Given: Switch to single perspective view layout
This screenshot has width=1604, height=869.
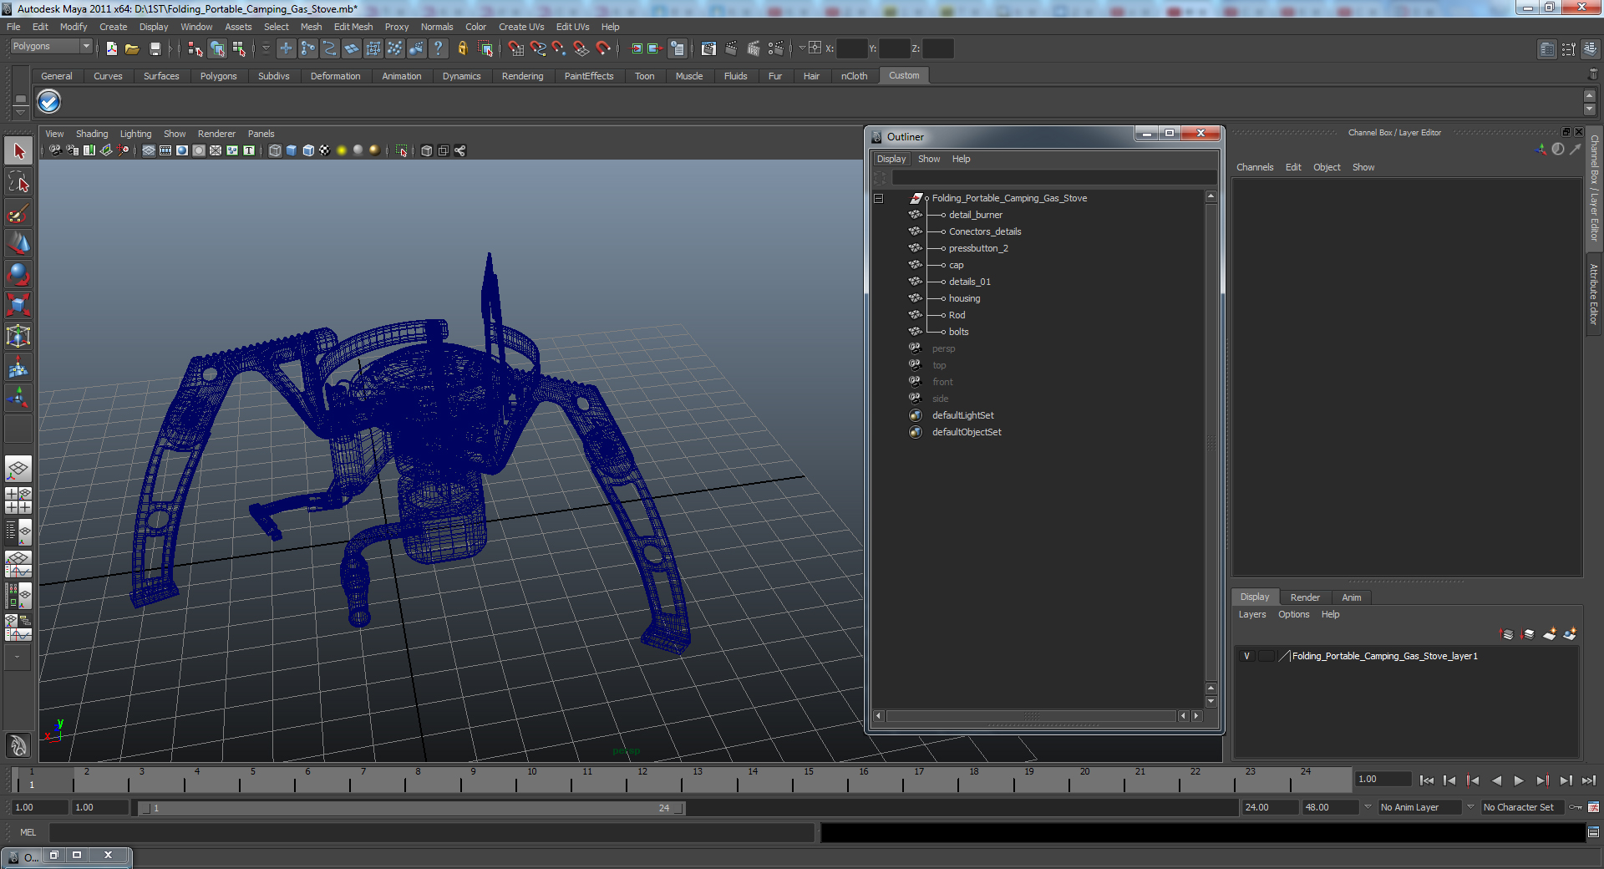Looking at the screenshot, I should tap(18, 469).
